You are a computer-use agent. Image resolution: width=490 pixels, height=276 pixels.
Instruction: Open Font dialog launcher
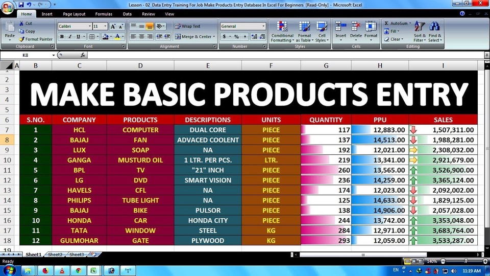[x=123, y=47]
